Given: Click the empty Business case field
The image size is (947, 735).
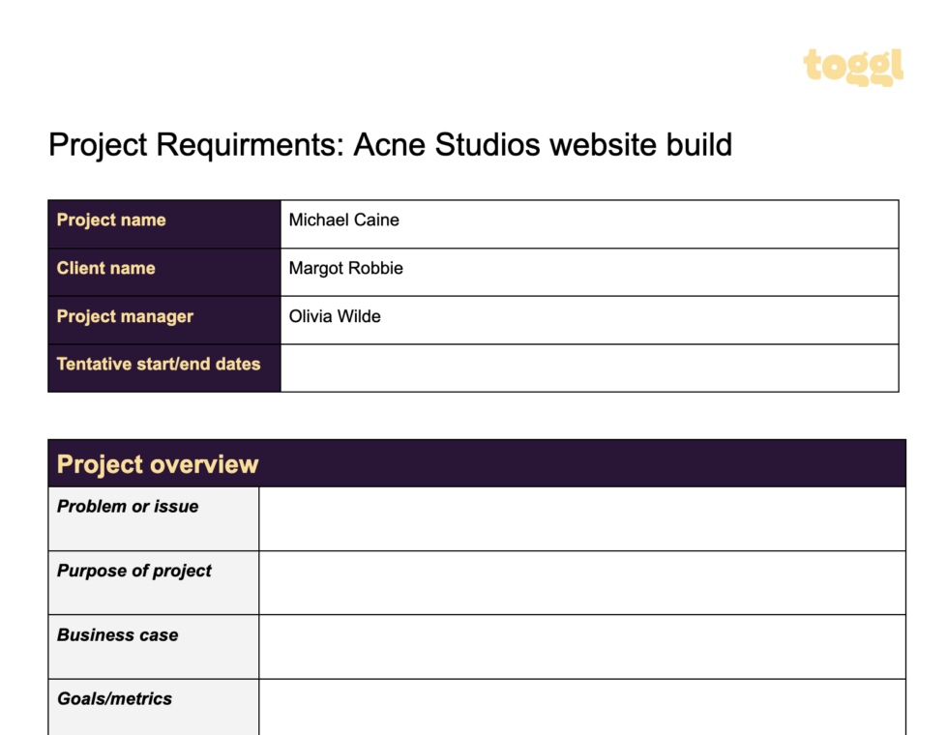Looking at the screenshot, I should point(580,646).
